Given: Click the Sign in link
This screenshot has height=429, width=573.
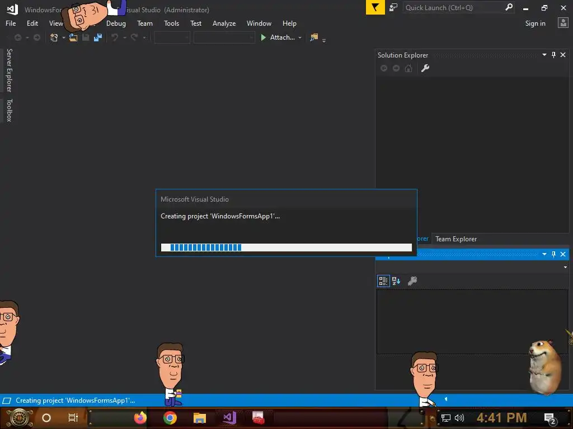Looking at the screenshot, I should point(535,23).
